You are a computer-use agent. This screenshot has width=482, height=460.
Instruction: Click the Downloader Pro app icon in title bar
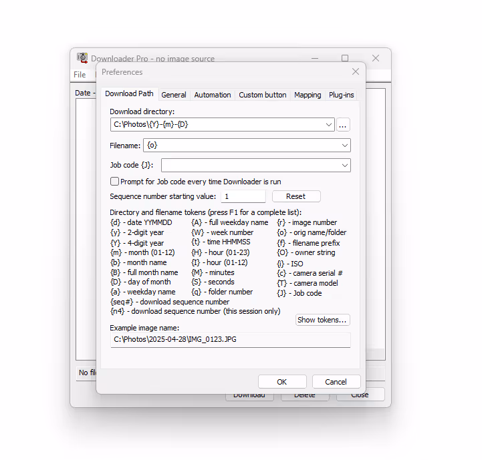click(82, 57)
